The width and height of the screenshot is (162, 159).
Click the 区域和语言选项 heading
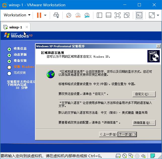click(x=53, y=53)
